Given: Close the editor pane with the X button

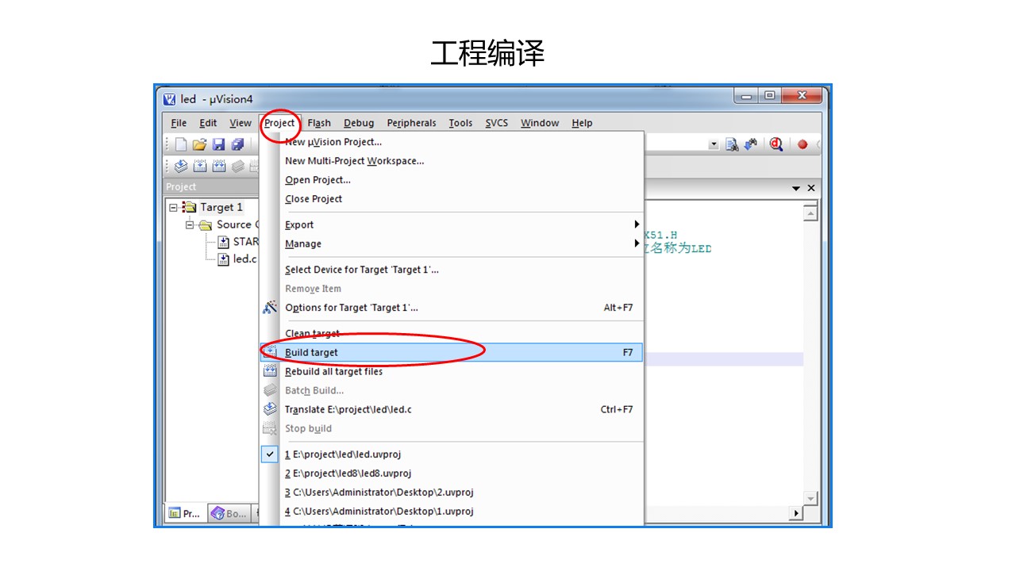Looking at the screenshot, I should click(811, 188).
